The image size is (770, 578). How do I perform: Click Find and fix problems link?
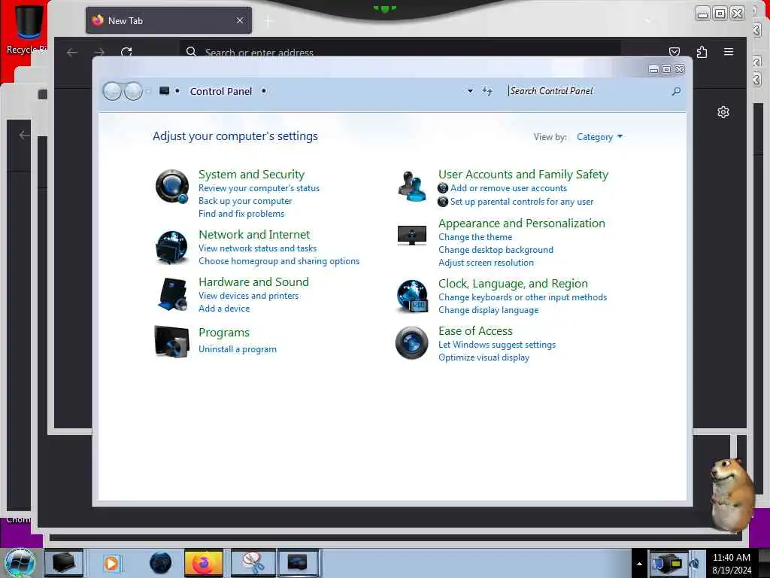[x=241, y=214]
